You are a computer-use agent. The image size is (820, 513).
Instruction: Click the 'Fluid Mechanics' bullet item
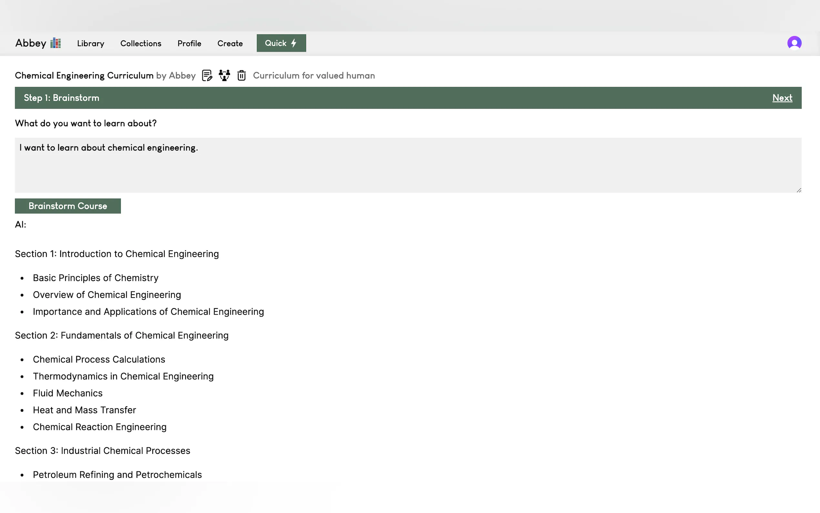pos(67,393)
